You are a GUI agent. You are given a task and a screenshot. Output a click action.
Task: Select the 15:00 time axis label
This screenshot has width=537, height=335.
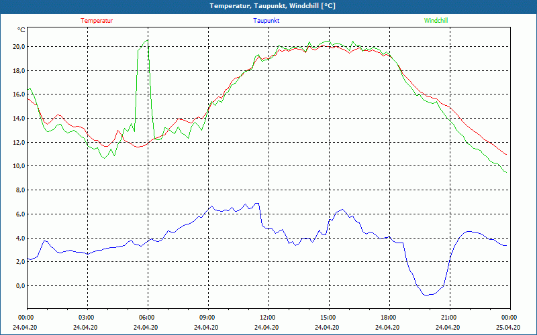328,318
